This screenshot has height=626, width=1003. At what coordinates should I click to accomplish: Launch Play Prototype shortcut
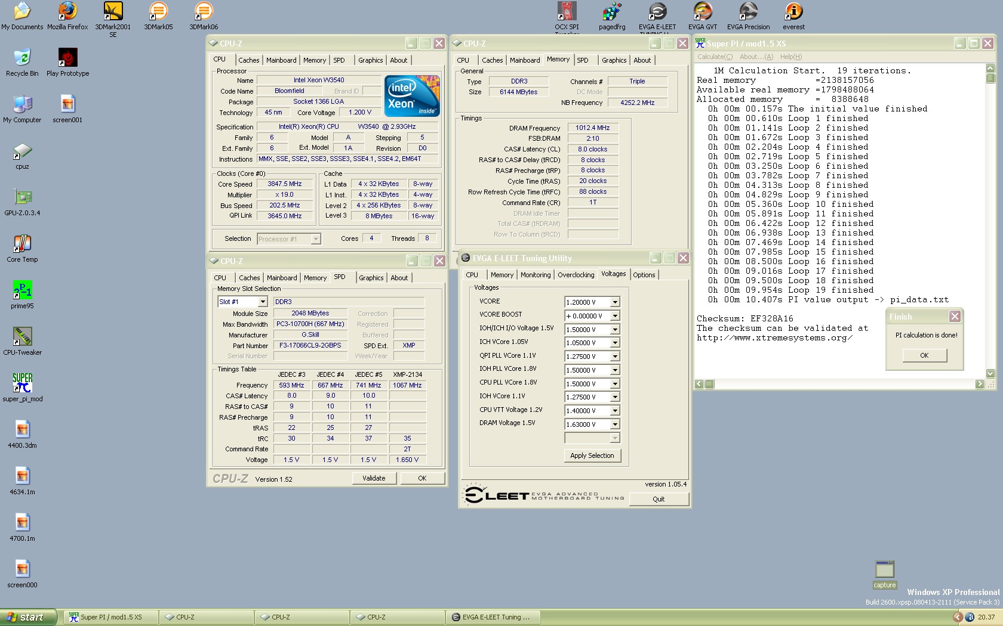click(x=67, y=63)
